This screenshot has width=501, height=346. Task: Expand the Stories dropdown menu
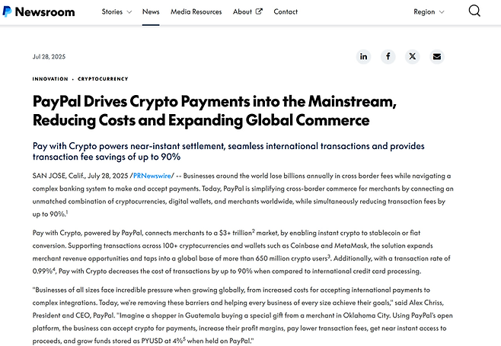pos(116,12)
